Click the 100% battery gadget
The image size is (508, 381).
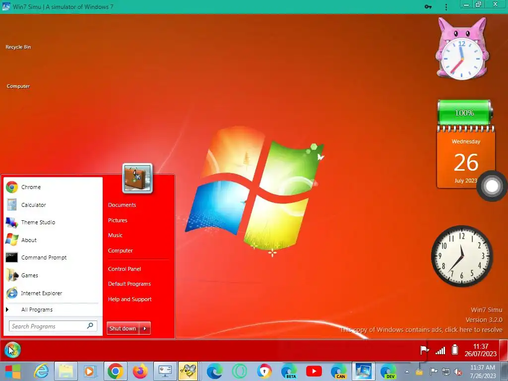point(464,113)
